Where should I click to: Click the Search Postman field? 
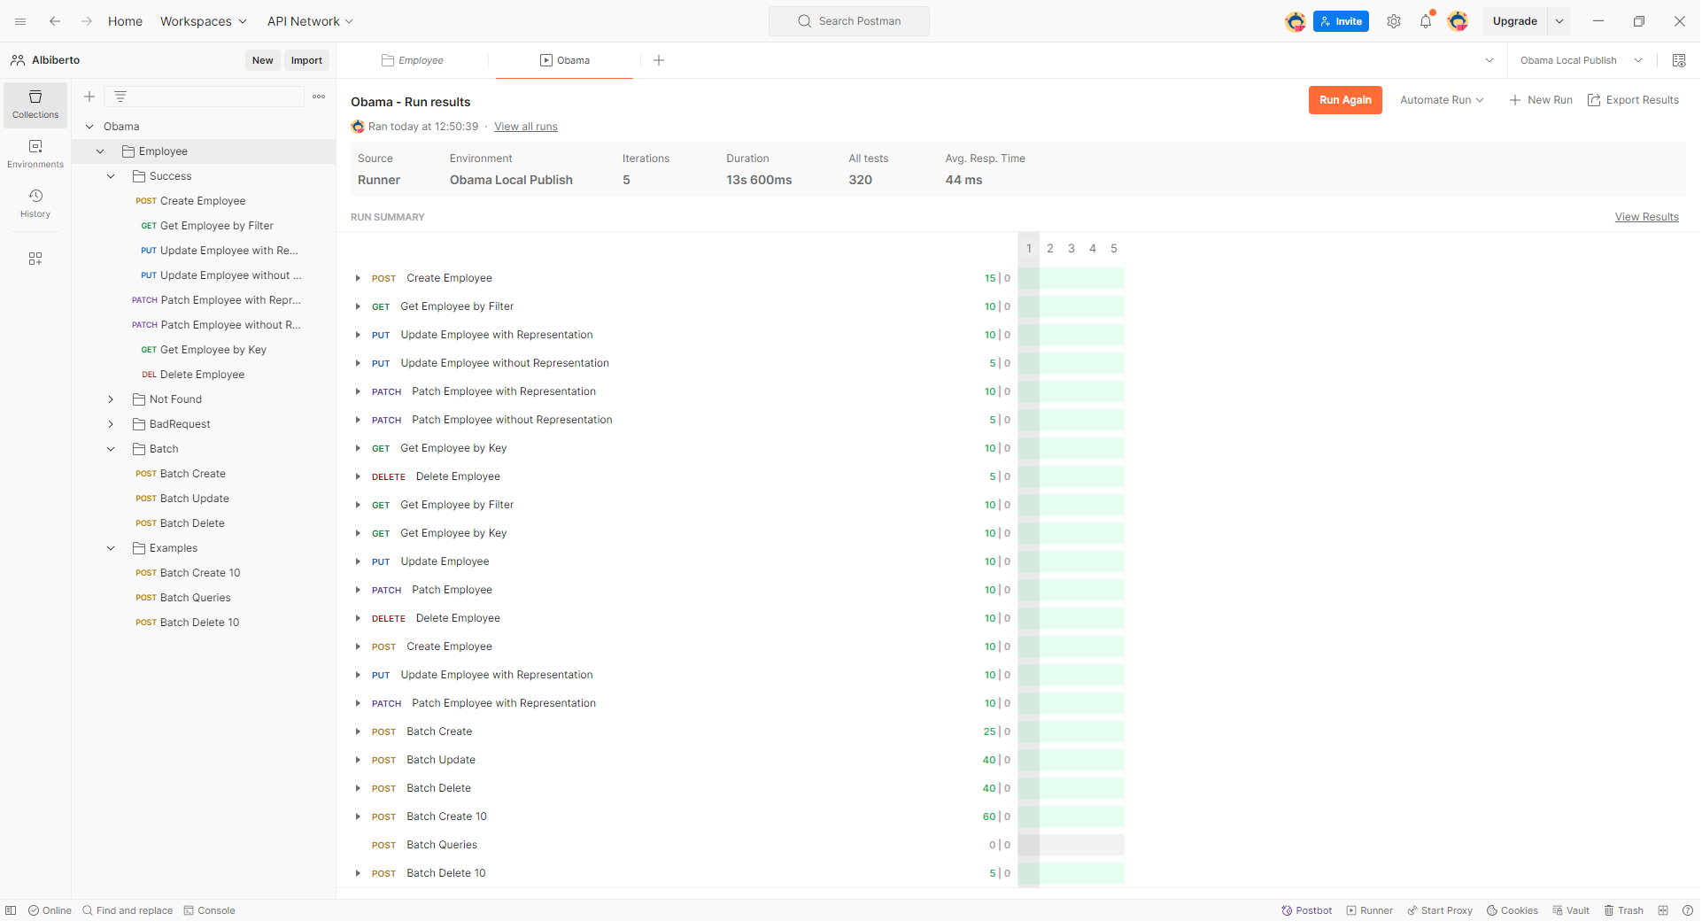pos(849,21)
